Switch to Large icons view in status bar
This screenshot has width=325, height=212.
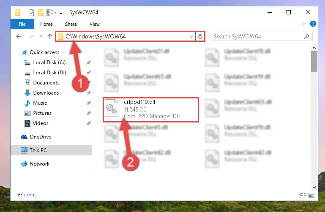(x=311, y=195)
